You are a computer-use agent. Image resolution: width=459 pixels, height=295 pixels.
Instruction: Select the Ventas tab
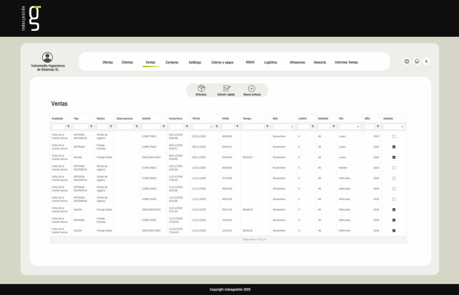click(x=151, y=62)
